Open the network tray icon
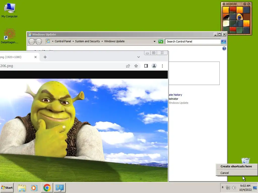The width and height of the screenshot is (258, 193). tap(228, 187)
